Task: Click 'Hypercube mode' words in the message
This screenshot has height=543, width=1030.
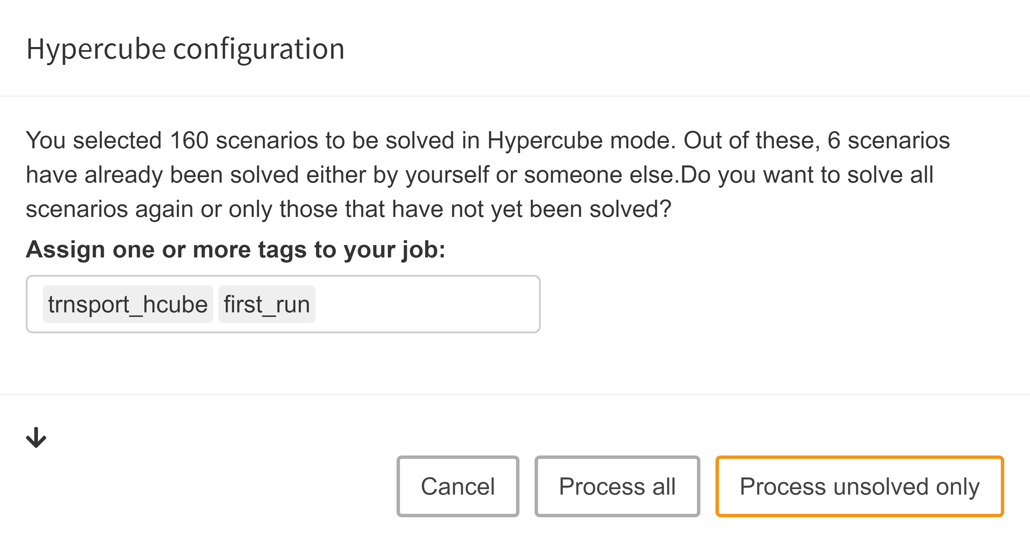Action: [581, 140]
